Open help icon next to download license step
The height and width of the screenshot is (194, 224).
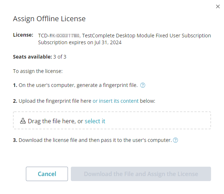click(x=175, y=140)
